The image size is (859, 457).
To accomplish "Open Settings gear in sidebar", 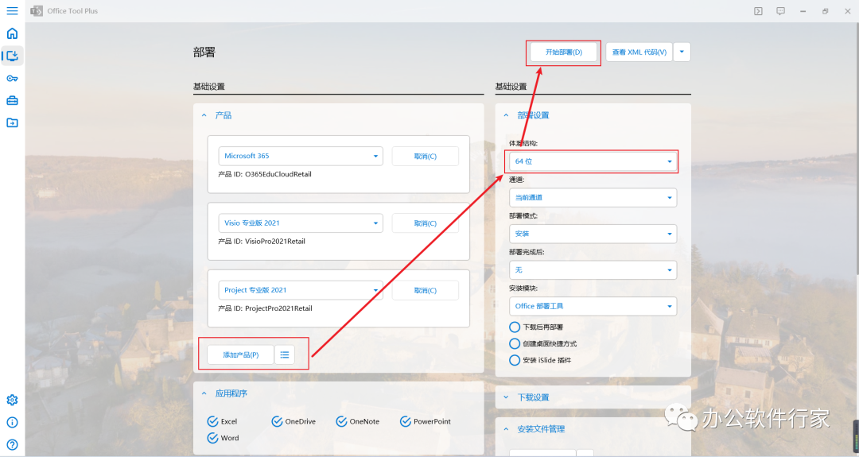I will pos(12,400).
